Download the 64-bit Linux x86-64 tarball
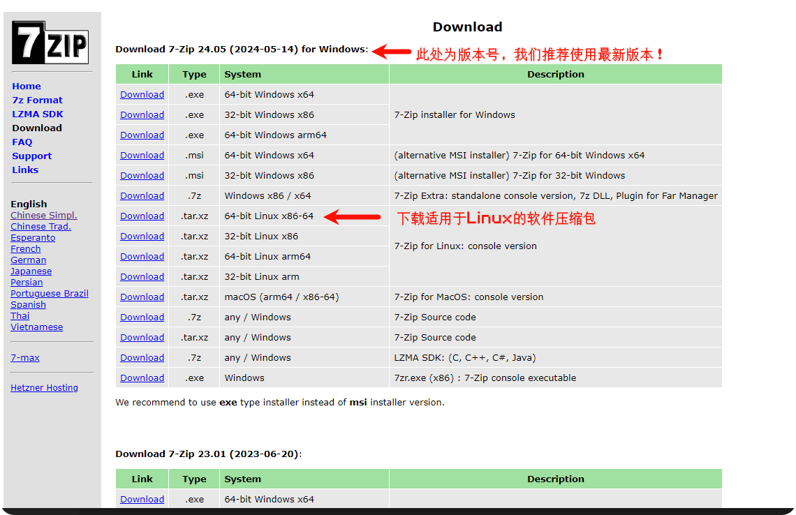 point(142,216)
